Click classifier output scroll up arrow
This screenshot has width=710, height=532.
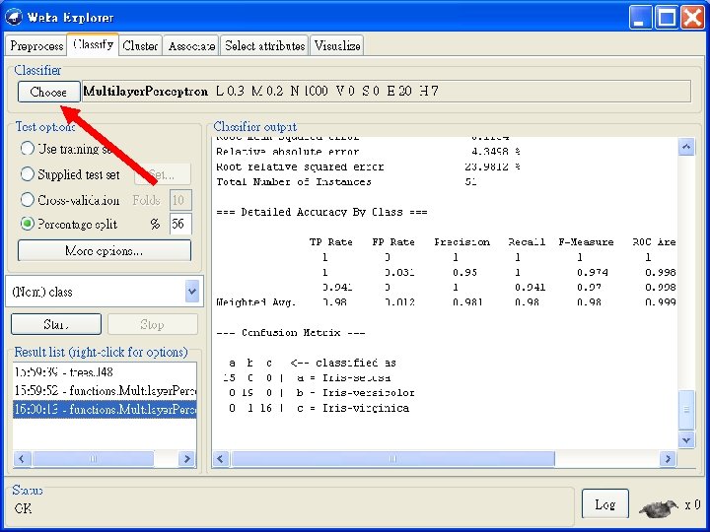686,147
